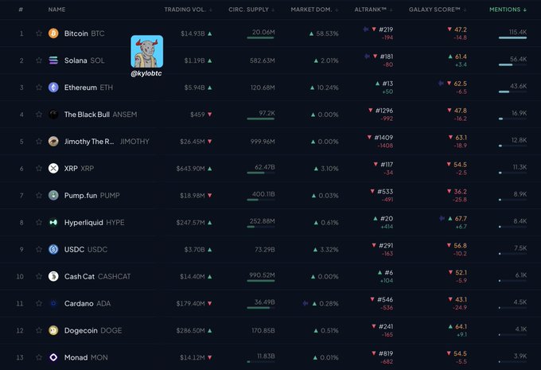Screen dimensions: 541x370
Task: Click Bitcoin's AltRank chart marker icon
Action: [x=366, y=29]
